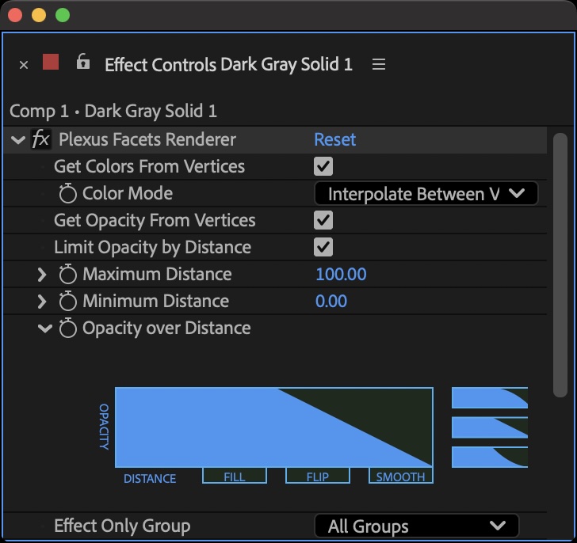Expand the Minimum Distance property
Viewport: 577px width, 543px height.
(x=42, y=302)
